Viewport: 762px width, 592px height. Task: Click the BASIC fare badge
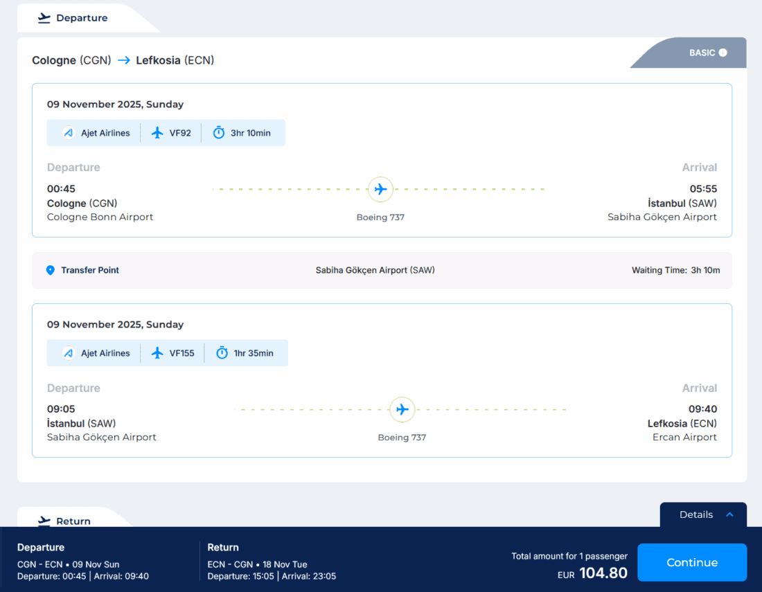coord(702,53)
